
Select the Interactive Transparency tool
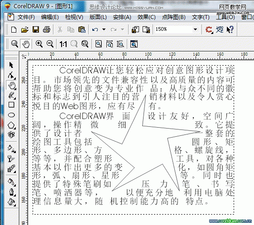11,159
